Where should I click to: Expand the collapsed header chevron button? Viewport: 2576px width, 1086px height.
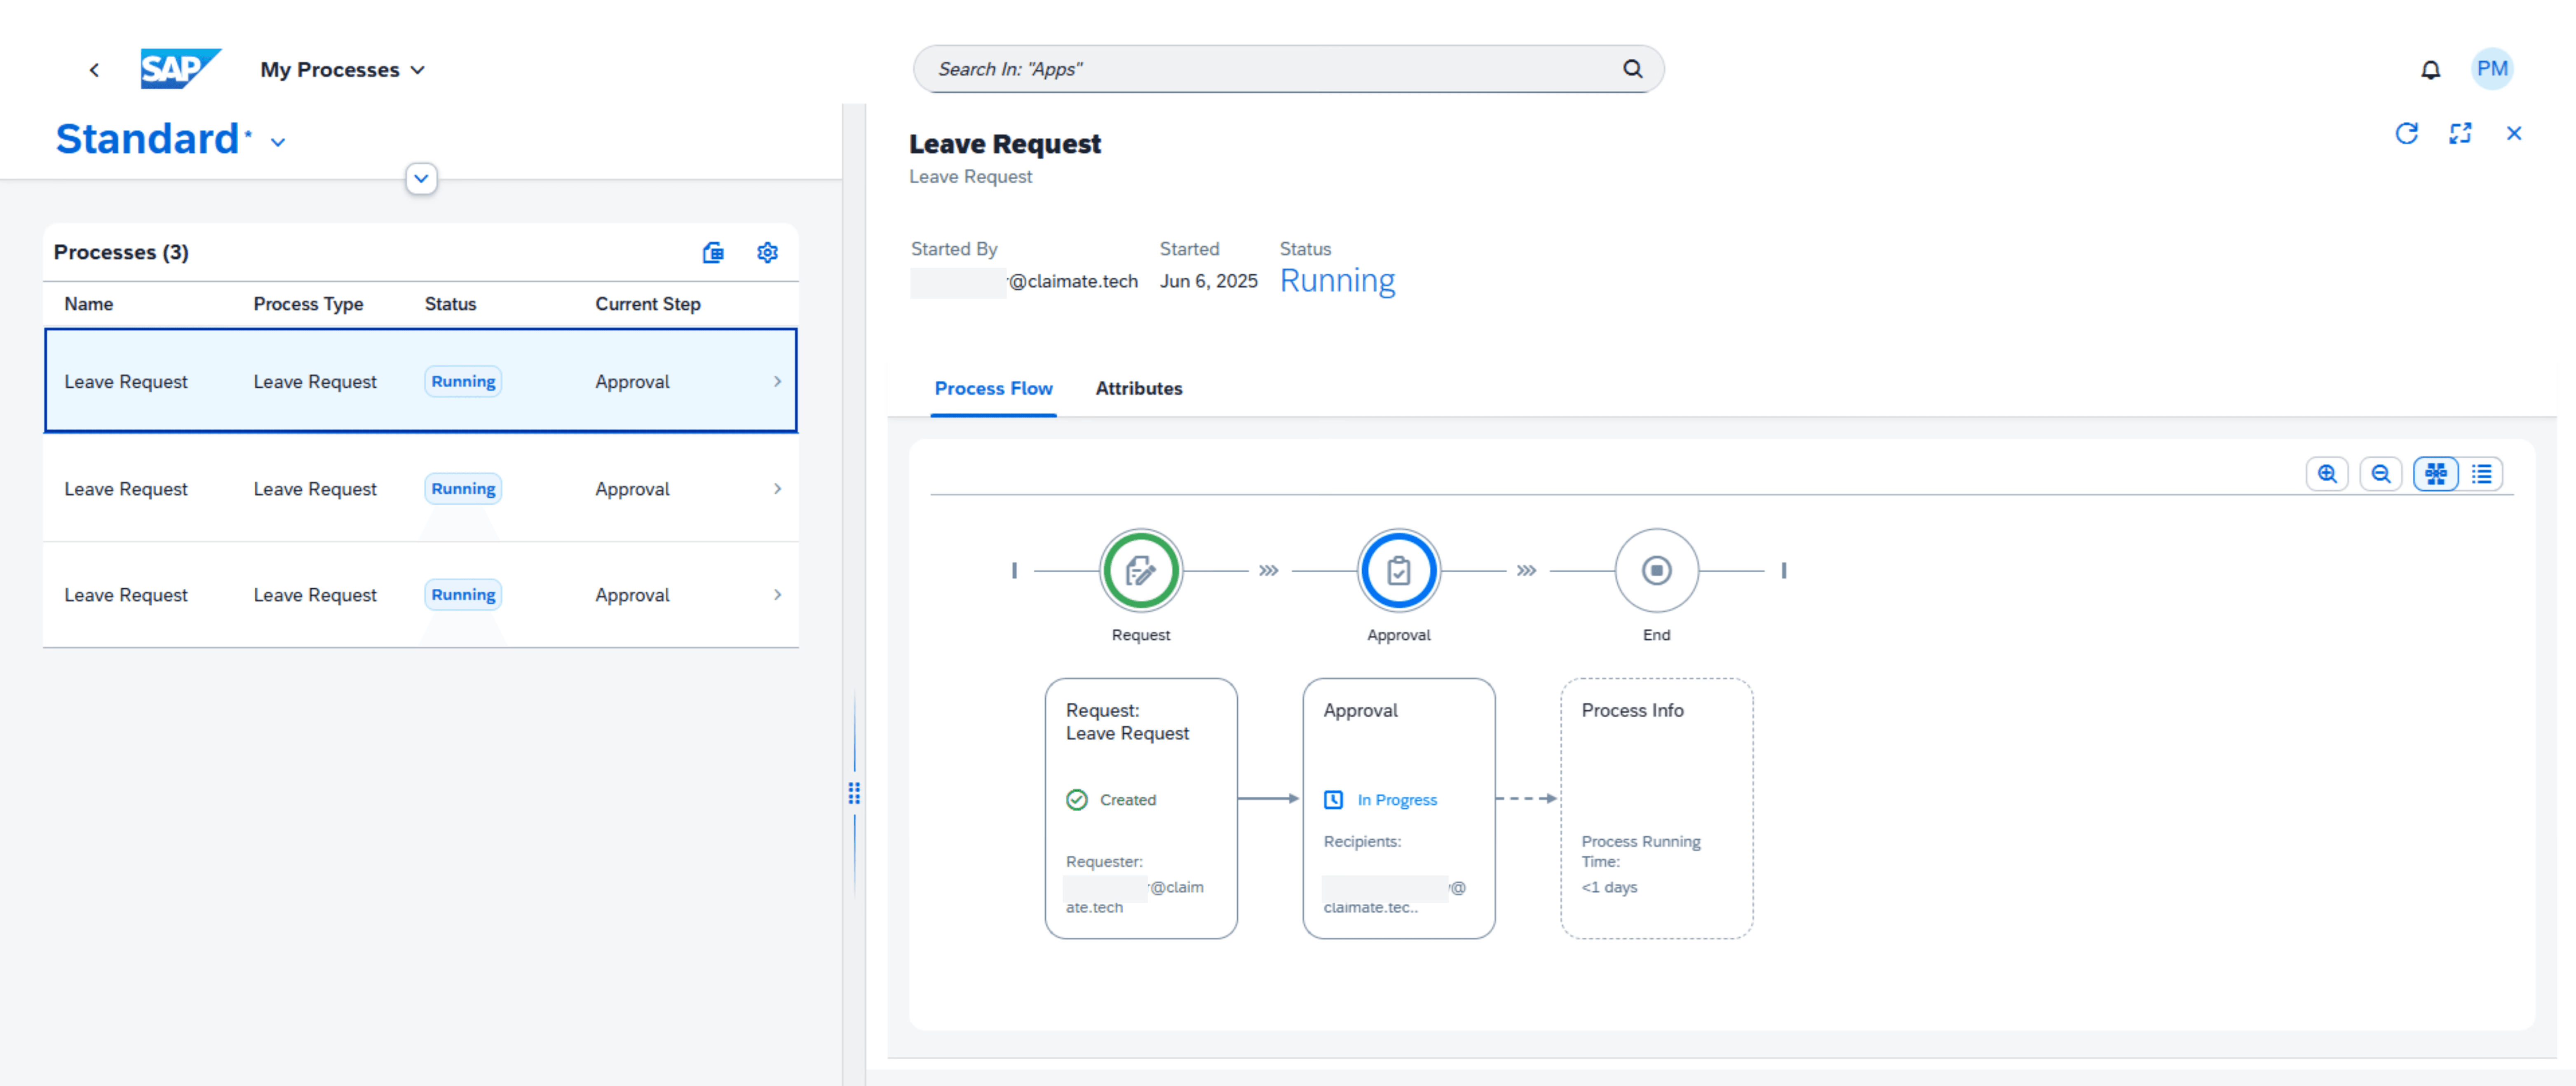tap(421, 179)
